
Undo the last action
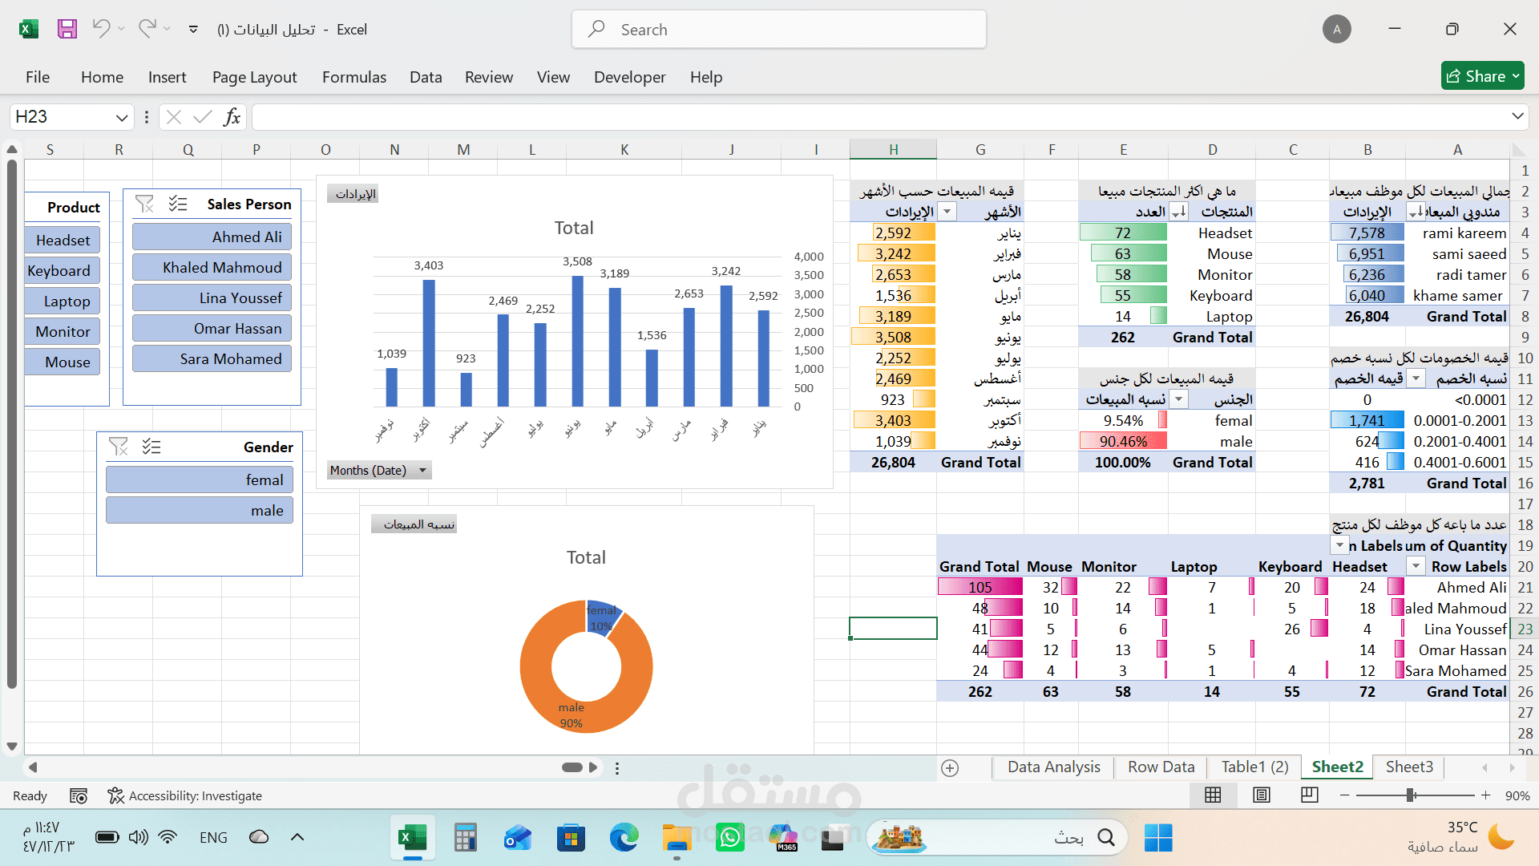pos(101,29)
